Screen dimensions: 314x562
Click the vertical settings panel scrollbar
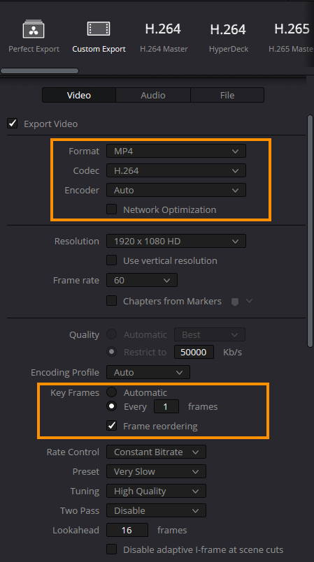[310, 231]
